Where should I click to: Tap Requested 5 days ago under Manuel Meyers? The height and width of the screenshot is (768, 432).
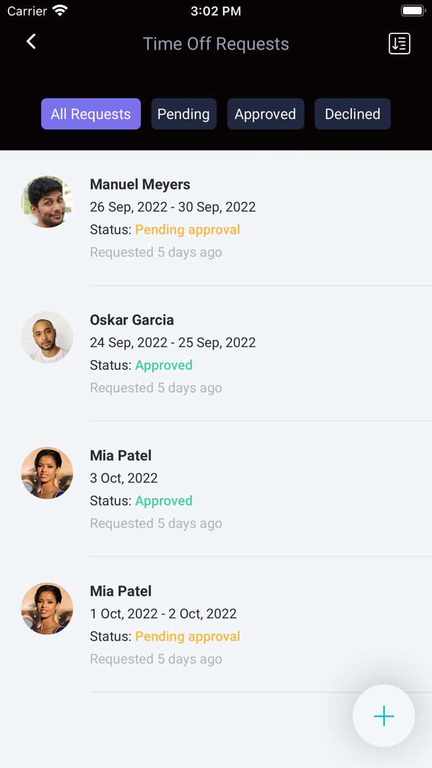click(x=156, y=252)
